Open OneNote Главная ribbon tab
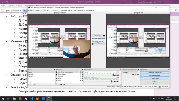 pyautogui.click(x=11, y=6)
